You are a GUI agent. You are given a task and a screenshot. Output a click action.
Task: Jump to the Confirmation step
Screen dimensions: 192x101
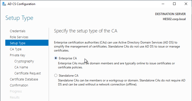coord(19,85)
